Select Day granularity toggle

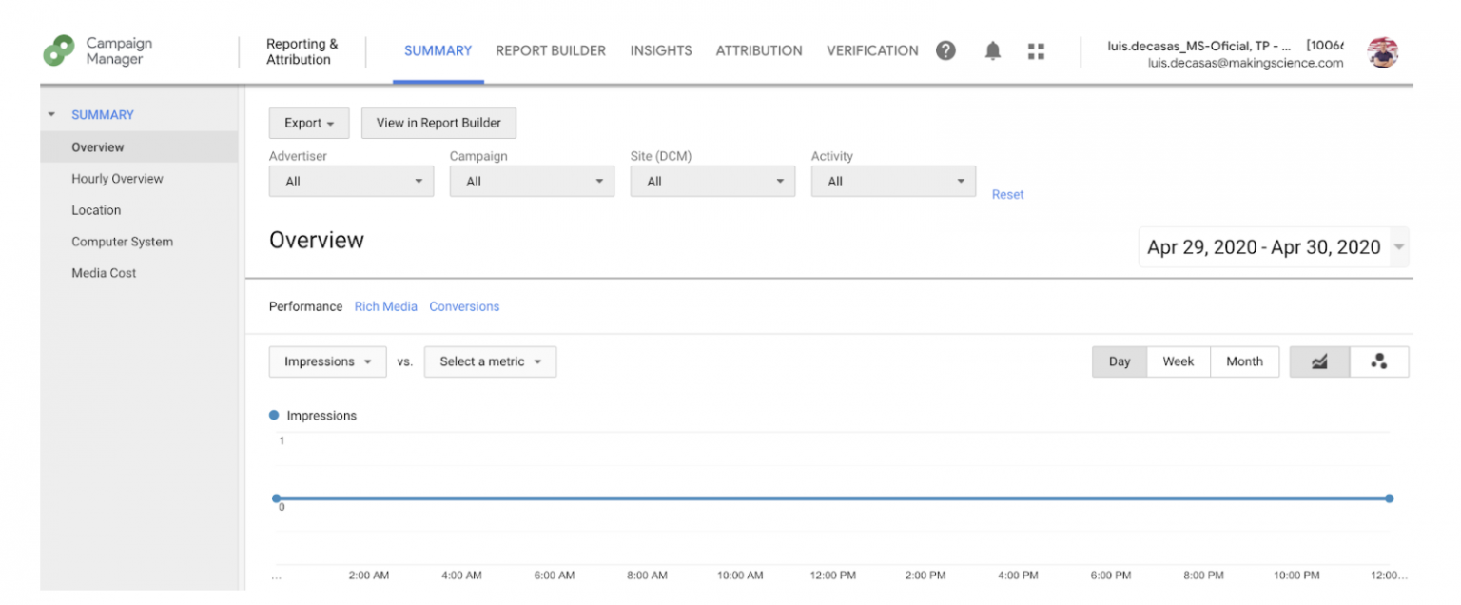1120,361
